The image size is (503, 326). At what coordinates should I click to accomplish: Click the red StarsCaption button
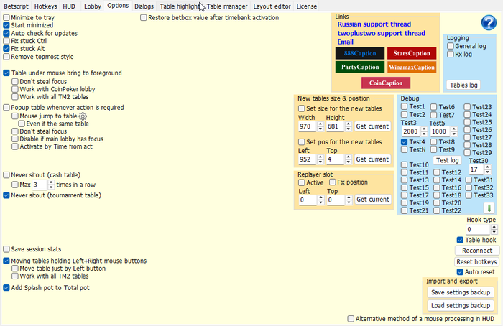pyautogui.click(x=412, y=53)
